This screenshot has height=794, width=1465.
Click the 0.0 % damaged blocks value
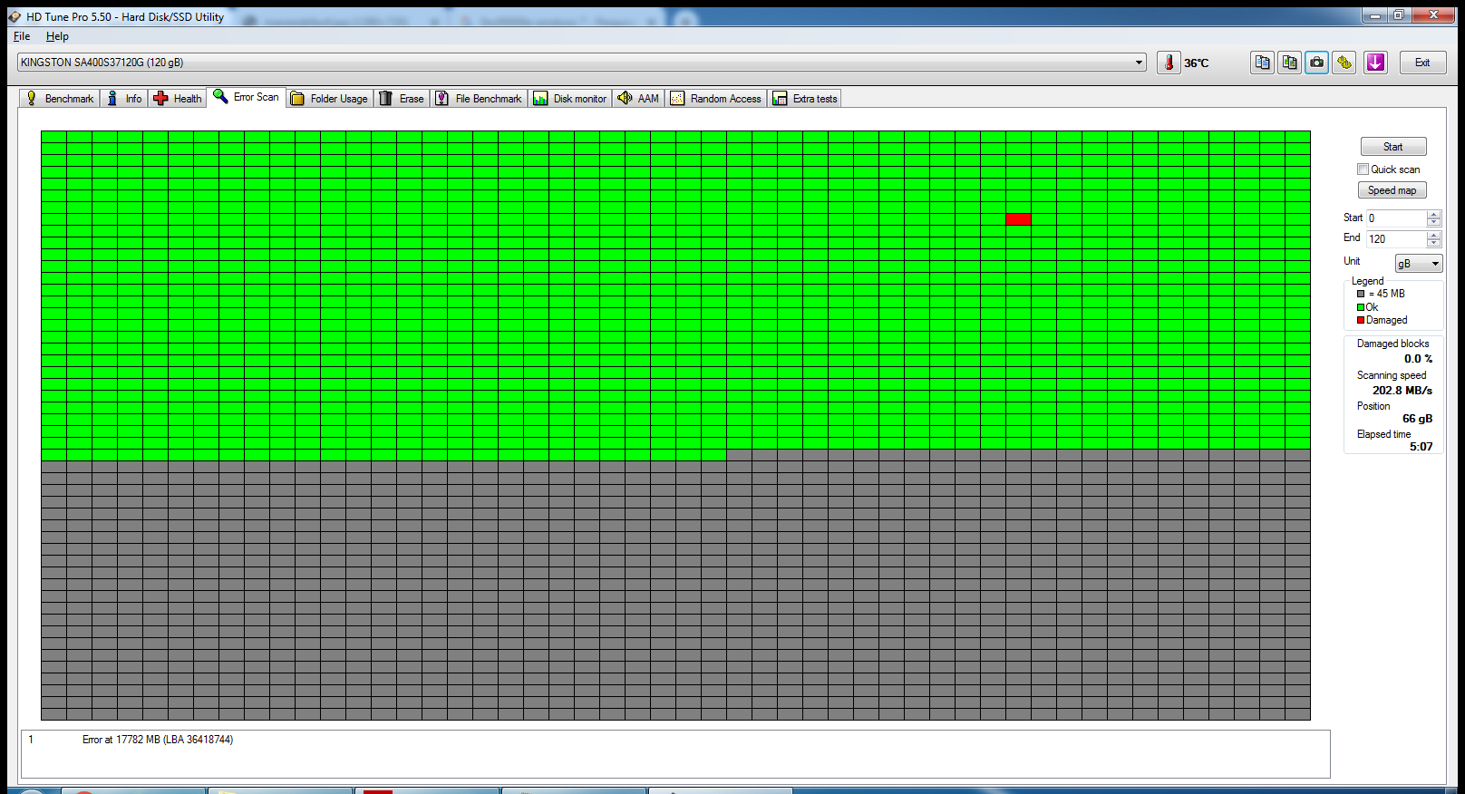pos(1419,359)
